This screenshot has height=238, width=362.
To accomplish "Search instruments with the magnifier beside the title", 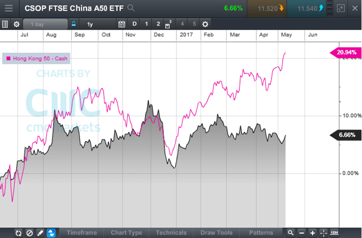I will [131, 9].
